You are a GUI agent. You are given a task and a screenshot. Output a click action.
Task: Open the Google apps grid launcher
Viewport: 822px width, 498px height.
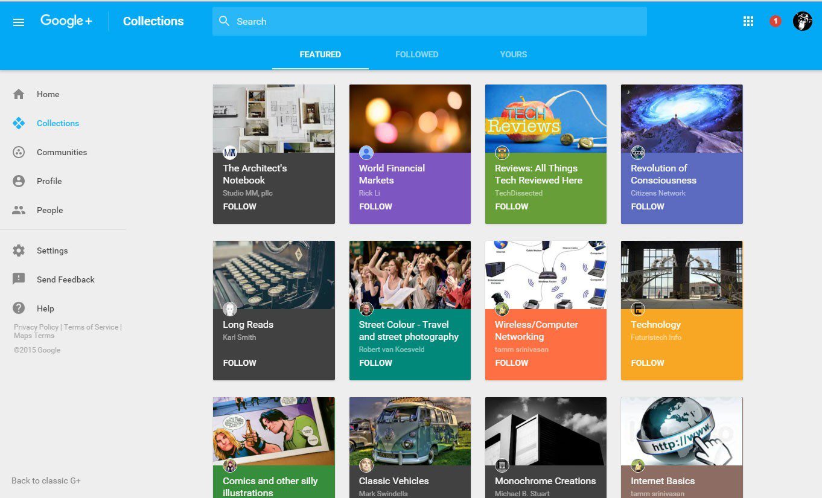[x=748, y=21]
